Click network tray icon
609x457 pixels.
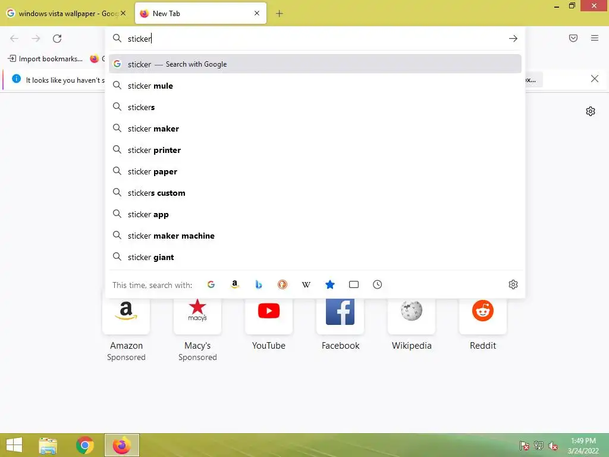(538, 446)
